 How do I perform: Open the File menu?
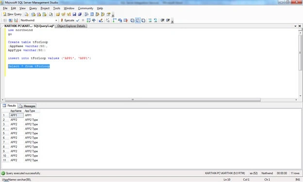(5, 8)
